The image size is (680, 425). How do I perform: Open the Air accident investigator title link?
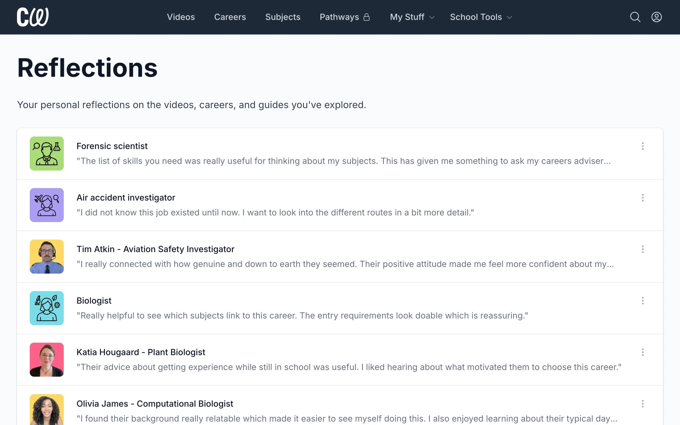click(126, 198)
